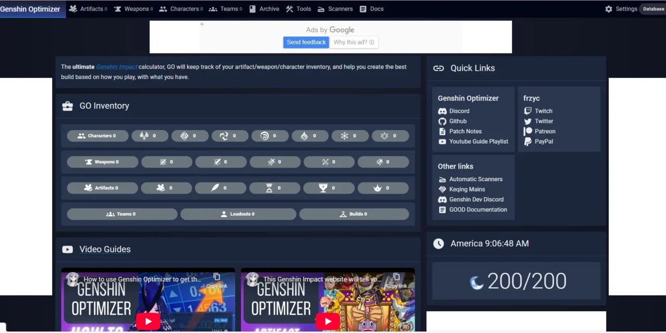Select the Pyro element character chip
This screenshot has width=666, height=333.
310,136
